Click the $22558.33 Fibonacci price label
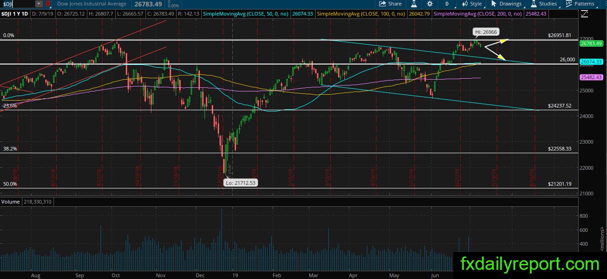Screen dimensions: 607x279 (x=560, y=149)
